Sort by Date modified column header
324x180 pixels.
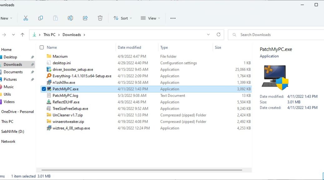coord(129,47)
